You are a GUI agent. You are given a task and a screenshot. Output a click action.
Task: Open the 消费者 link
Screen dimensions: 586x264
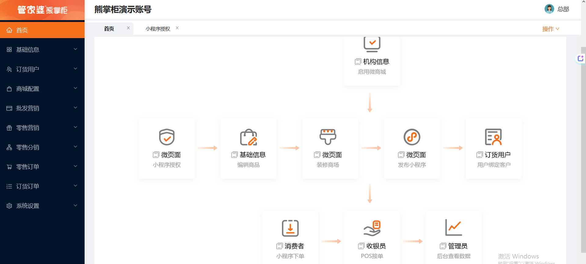(294, 246)
